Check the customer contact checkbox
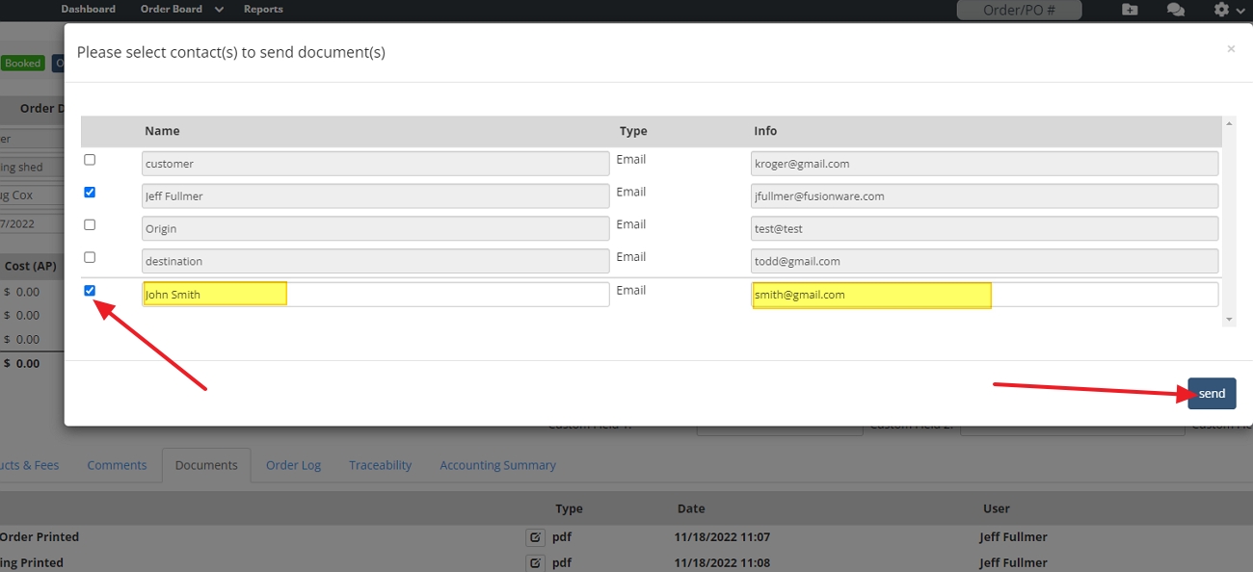1253x572 pixels. tap(90, 159)
